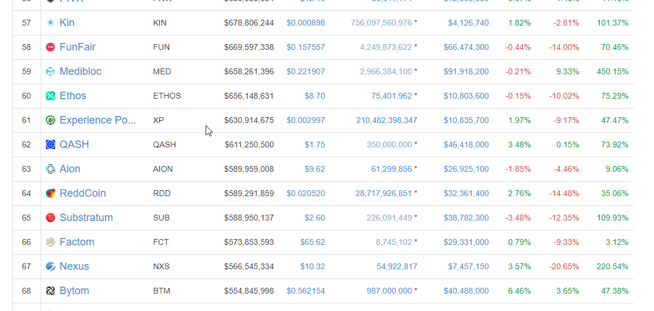Click the ReddCoin logo icon

coord(51,193)
